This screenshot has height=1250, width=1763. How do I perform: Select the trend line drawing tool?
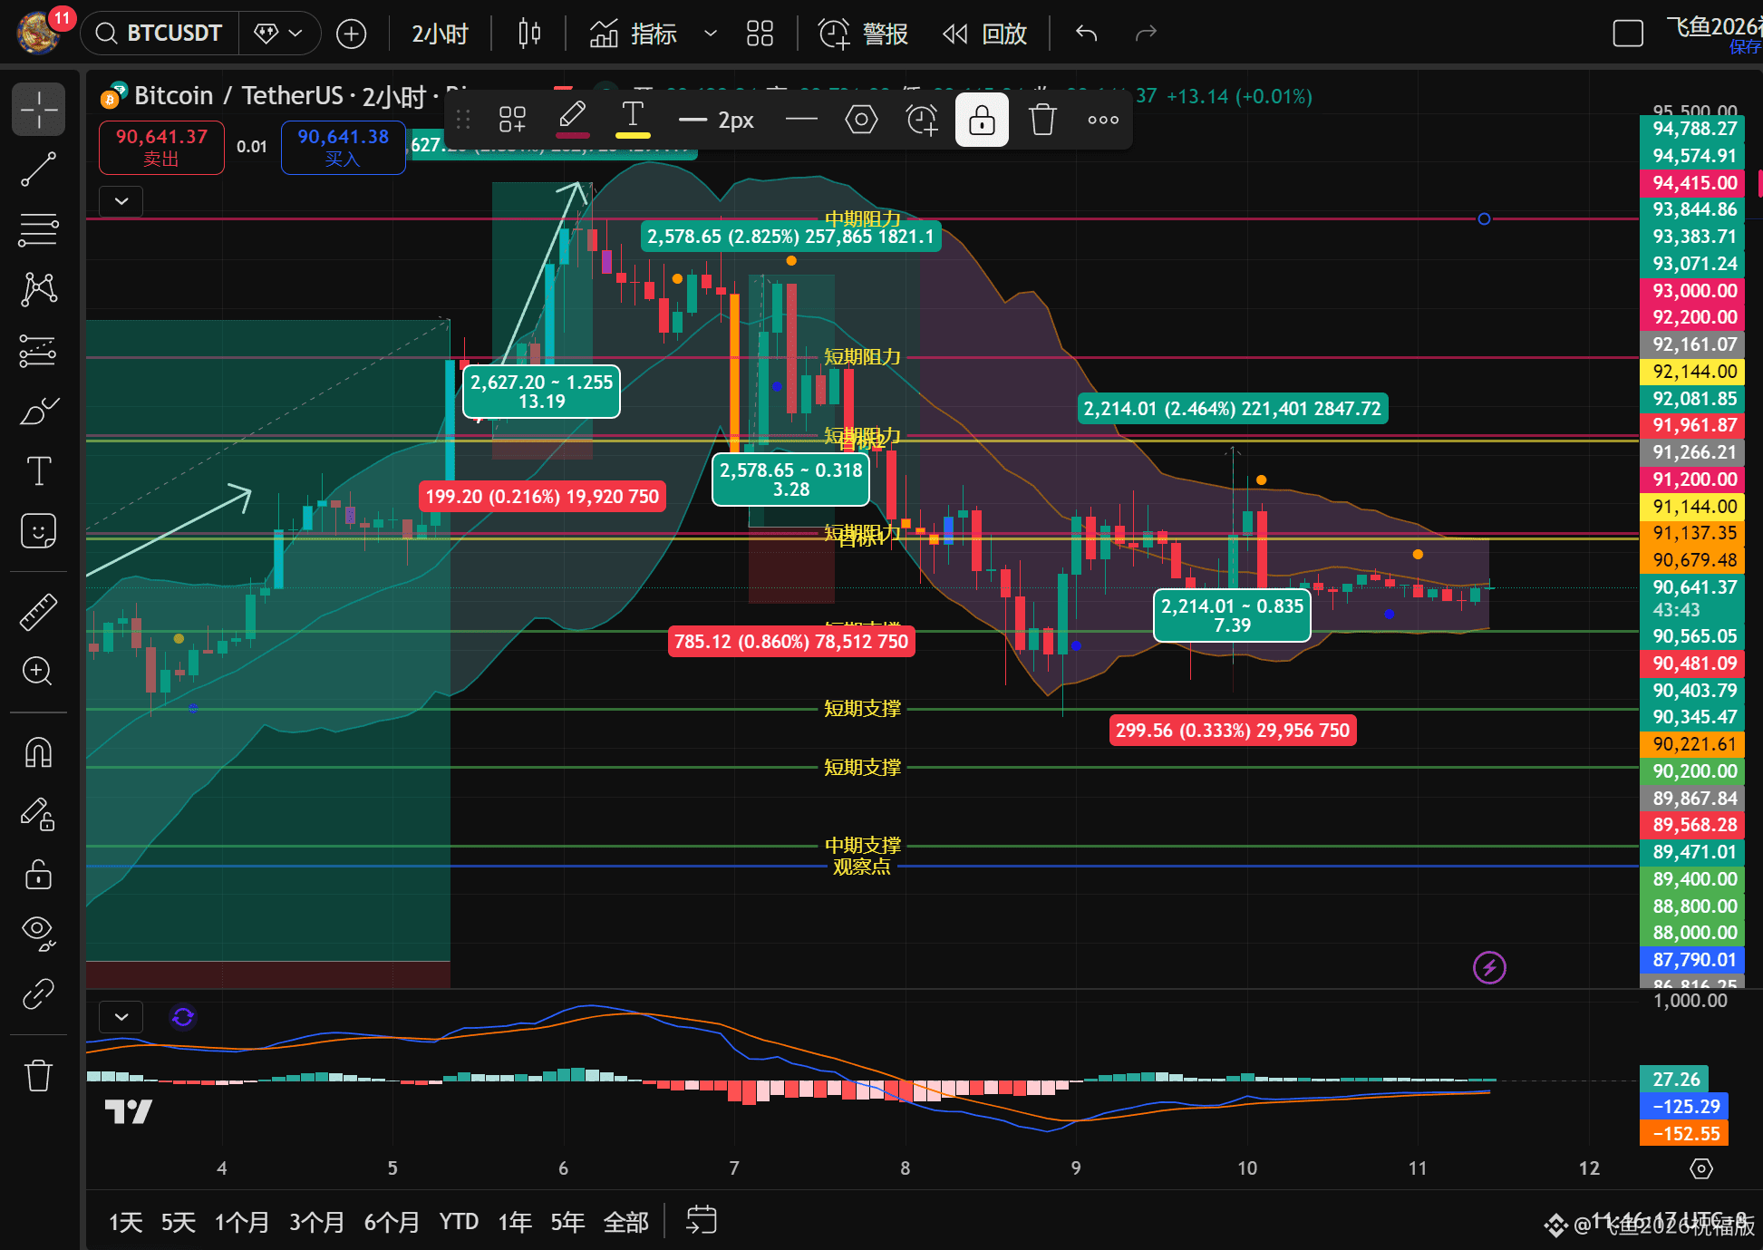(x=38, y=170)
